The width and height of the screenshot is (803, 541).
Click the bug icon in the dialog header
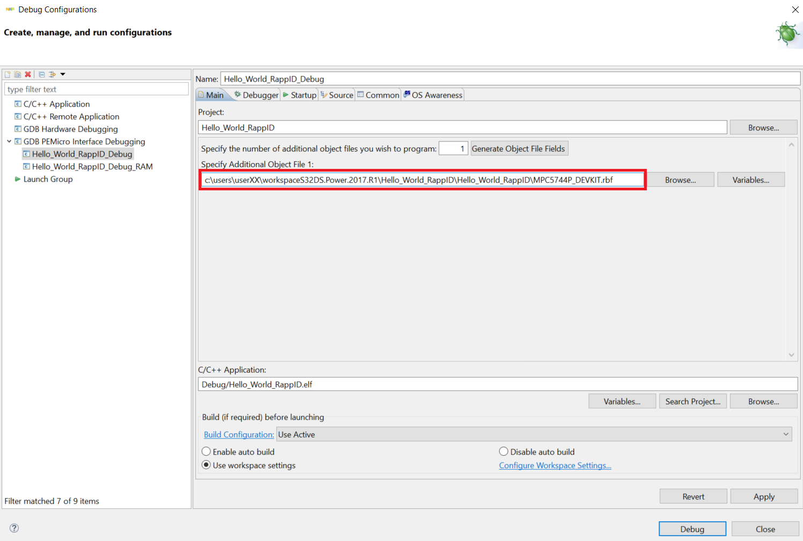click(787, 33)
